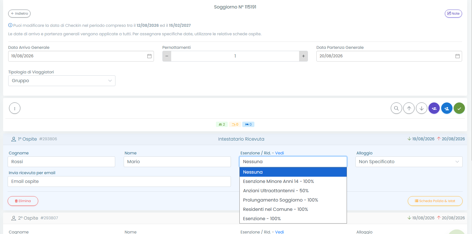
Task: Open the three-dot options menu
Action: pyautogui.click(x=15, y=108)
